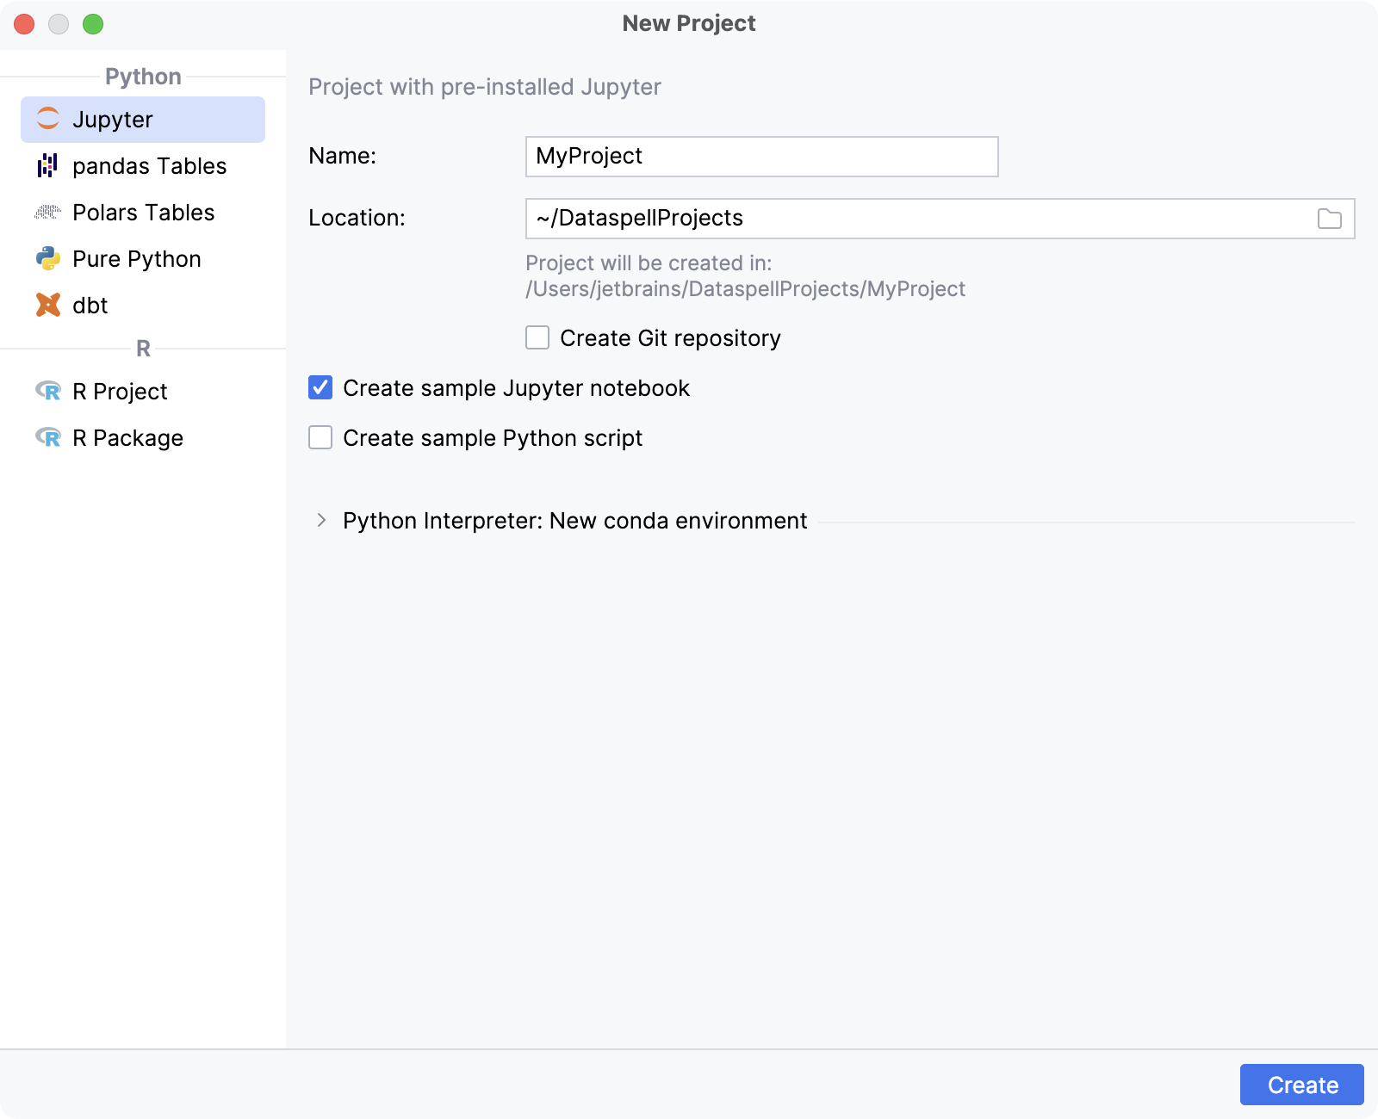Screen dimensions: 1378x1119
Task: Open the folder browser for Location
Action: [1327, 218]
